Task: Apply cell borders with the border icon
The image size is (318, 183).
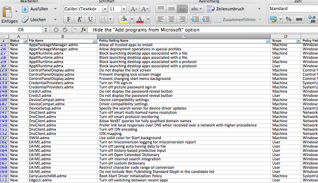Action: [104, 19]
